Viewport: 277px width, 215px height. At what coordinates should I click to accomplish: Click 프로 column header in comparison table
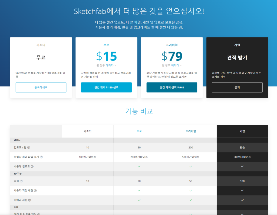pos(139,131)
